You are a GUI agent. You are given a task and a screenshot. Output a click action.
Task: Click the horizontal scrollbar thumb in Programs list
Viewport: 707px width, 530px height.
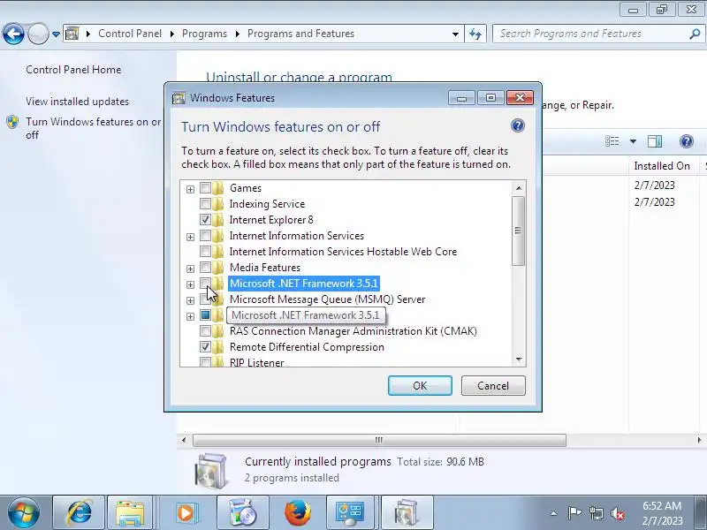pyautogui.click(x=379, y=440)
